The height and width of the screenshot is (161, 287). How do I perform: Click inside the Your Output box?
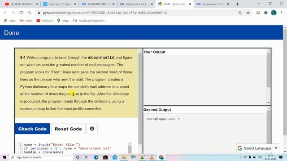205,80
